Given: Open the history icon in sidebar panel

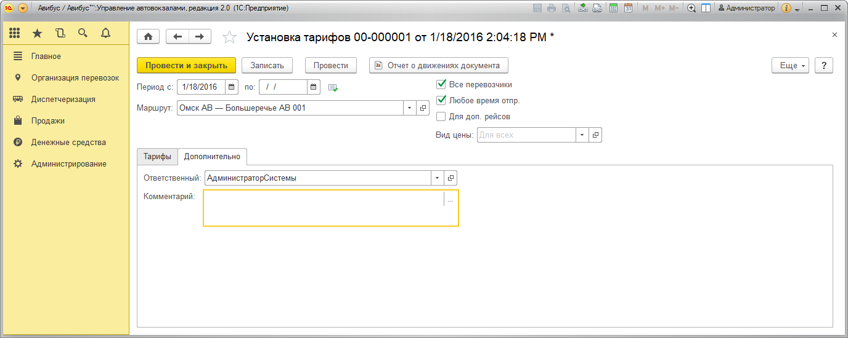Looking at the screenshot, I should 60,33.
